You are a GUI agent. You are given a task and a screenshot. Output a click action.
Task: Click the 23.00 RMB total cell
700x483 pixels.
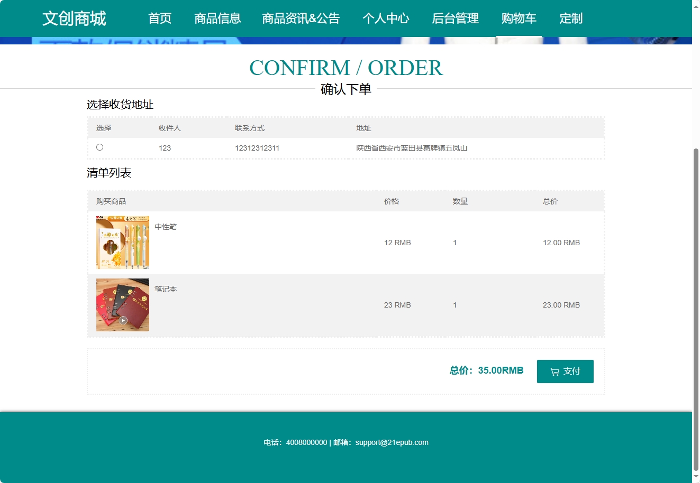[561, 305]
